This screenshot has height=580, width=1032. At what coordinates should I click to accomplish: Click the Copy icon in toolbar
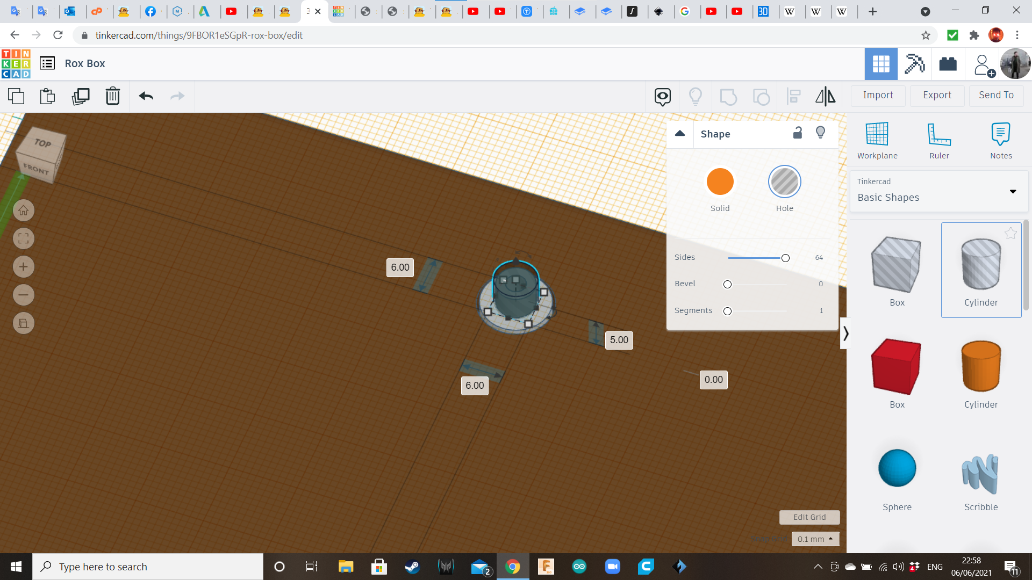point(16,96)
